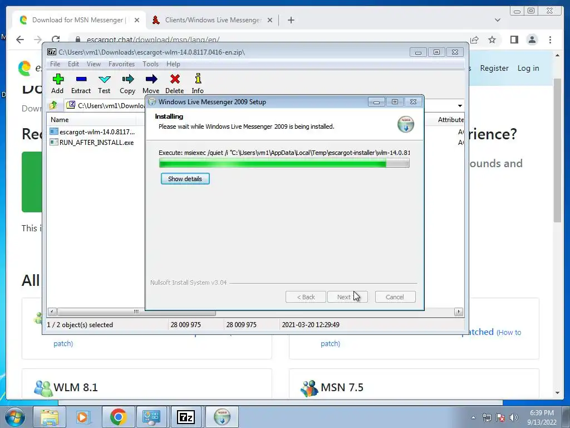The width and height of the screenshot is (570, 428).
Task: Click the volume speaker tray icon
Action: tap(514, 417)
